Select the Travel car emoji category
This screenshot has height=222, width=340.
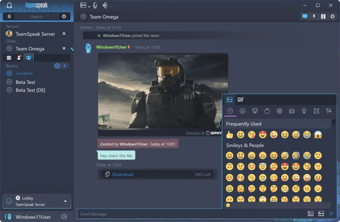292,111
